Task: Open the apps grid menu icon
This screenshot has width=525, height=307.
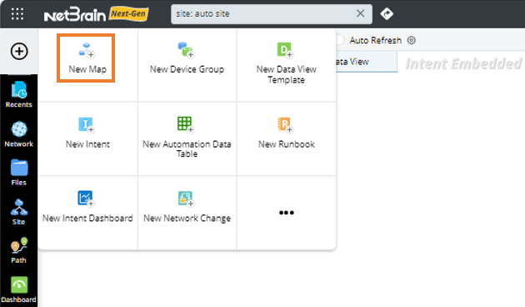Action: [17, 13]
